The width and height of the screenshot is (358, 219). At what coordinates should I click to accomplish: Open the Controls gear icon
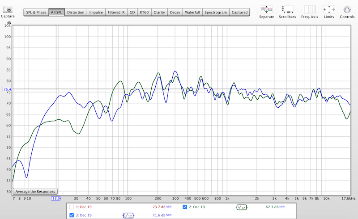point(347,8)
